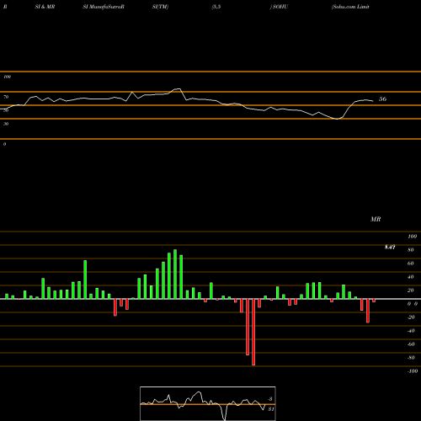Select the longest red MR histogram bar
This screenshot has height=421, width=421.
253,332
